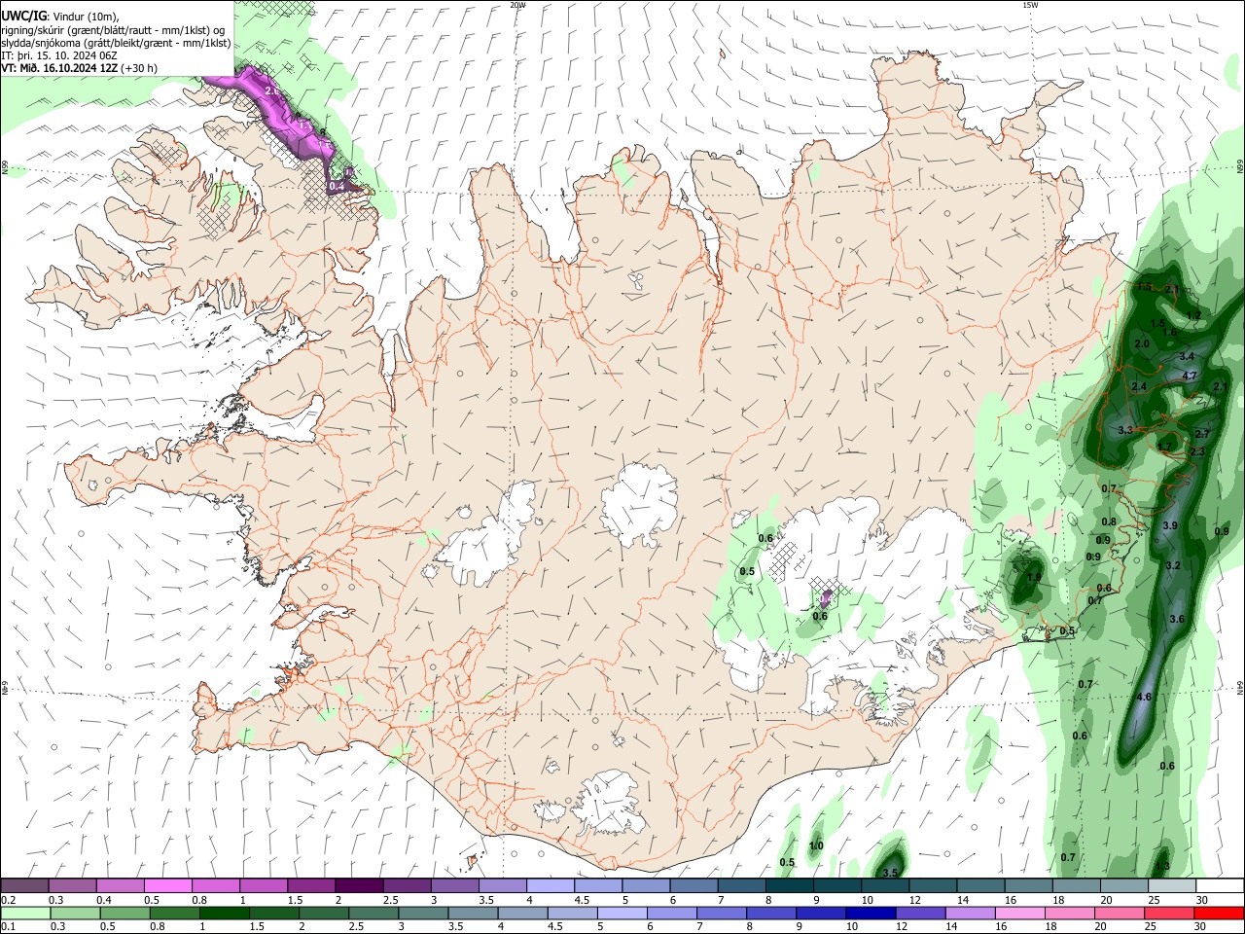This screenshot has height=934, width=1245.
Task: Click lower legend violet swatch between 14 and 16
Action: 972,913
